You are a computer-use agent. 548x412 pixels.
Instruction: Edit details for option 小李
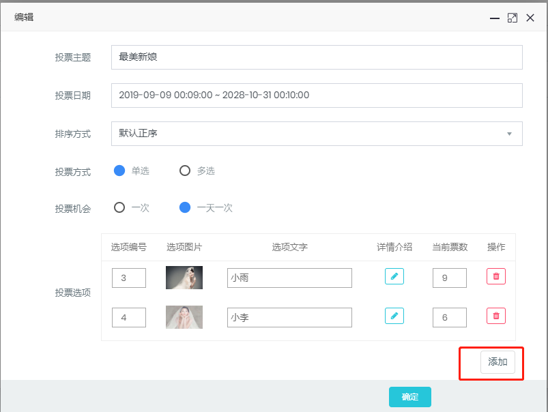(x=394, y=316)
